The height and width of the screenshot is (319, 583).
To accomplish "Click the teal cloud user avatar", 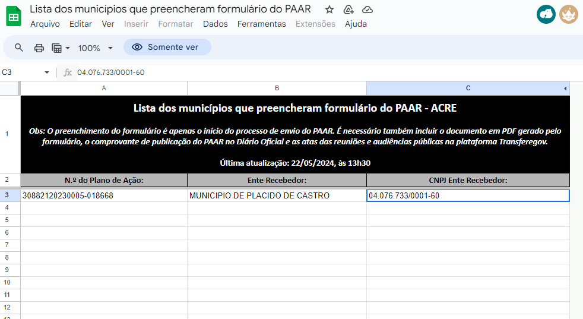I will click(x=546, y=14).
